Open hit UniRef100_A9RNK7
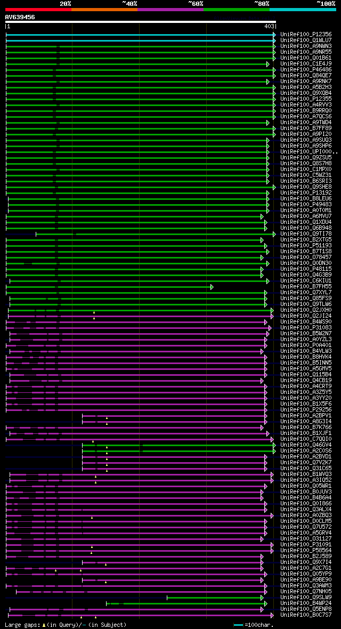Viewport: 341px width, 629px height. click(306, 82)
